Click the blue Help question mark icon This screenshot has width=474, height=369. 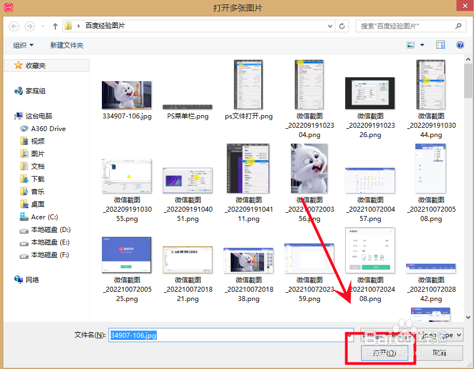click(x=460, y=44)
